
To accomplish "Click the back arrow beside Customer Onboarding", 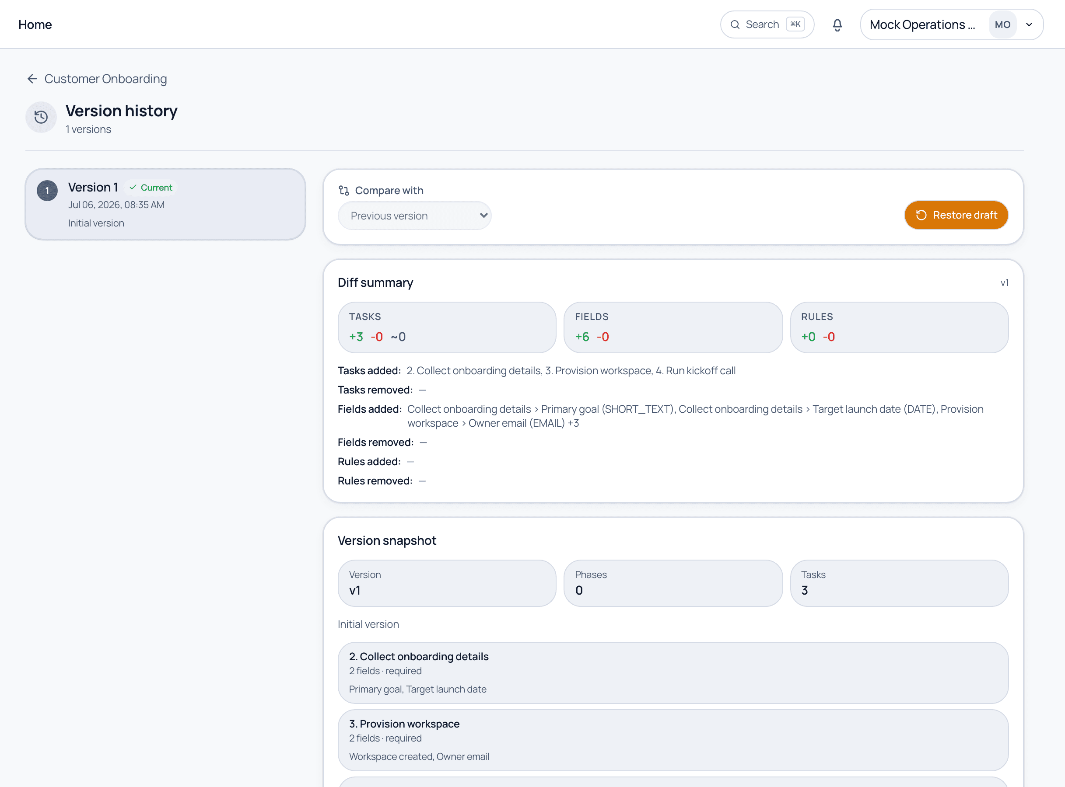I will pyautogui.click(x=32, y=79).
